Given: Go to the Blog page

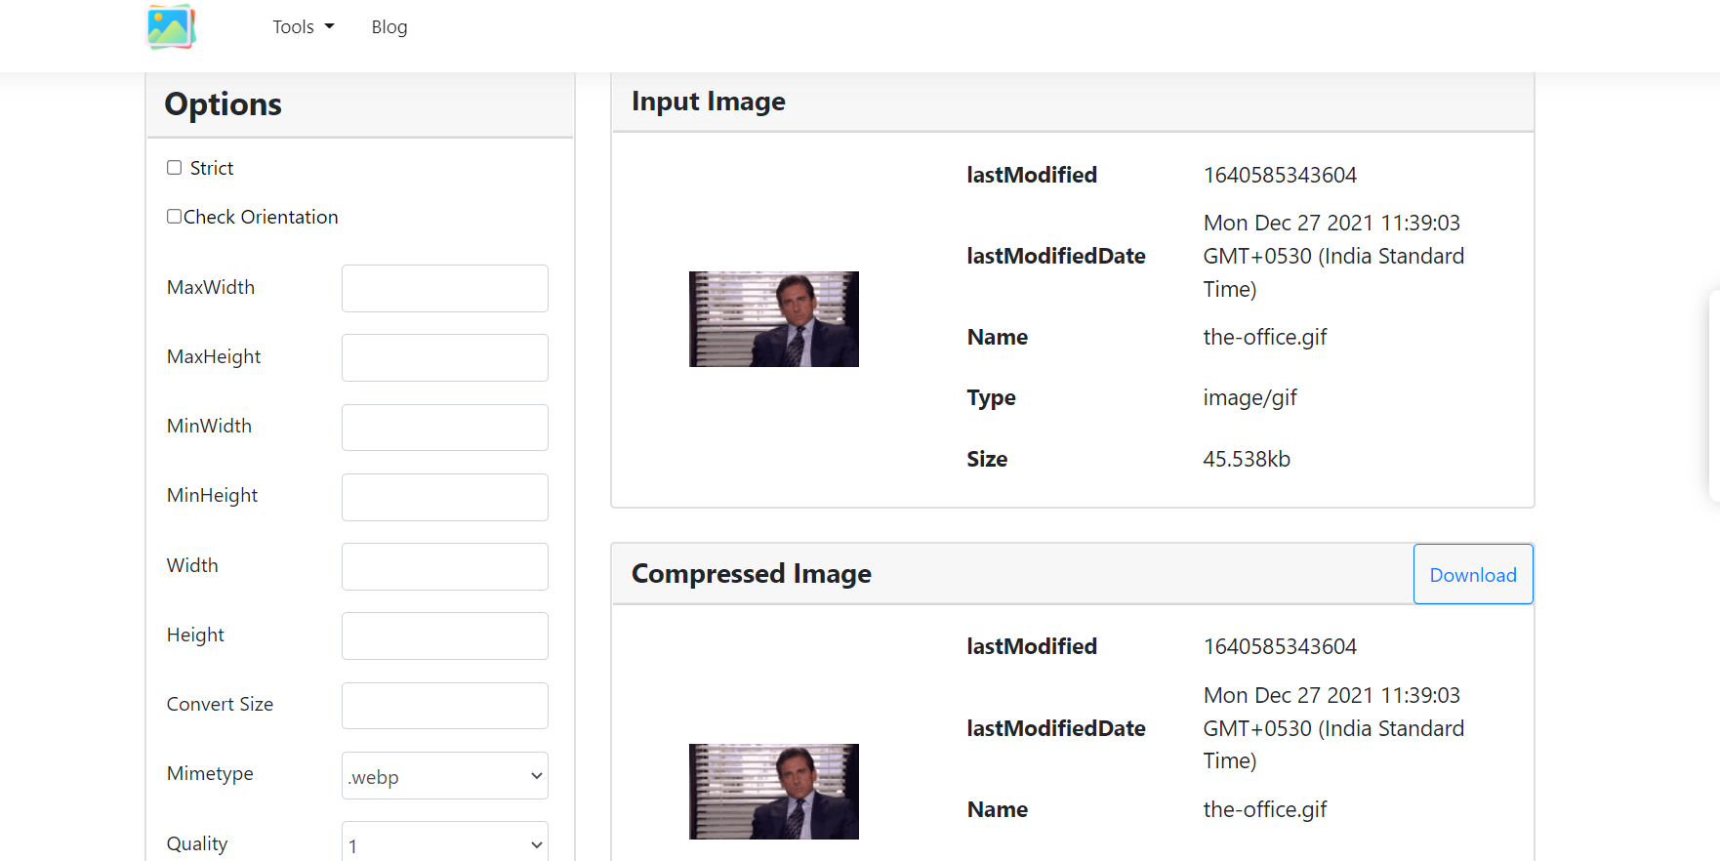Looking at the screenshot, I should pyautogui.click(x=389, y=27).
